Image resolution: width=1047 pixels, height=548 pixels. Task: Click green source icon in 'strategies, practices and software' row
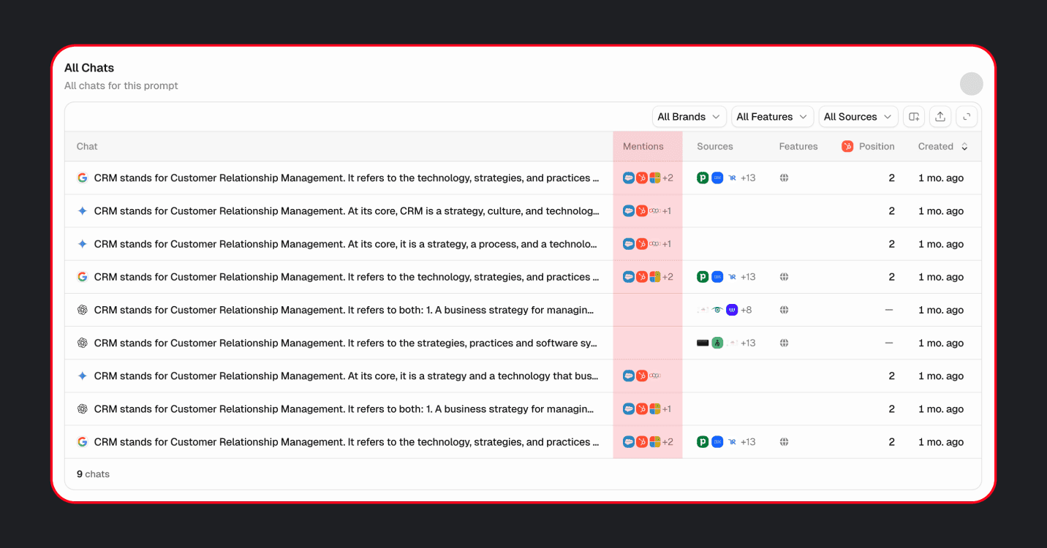717,343
